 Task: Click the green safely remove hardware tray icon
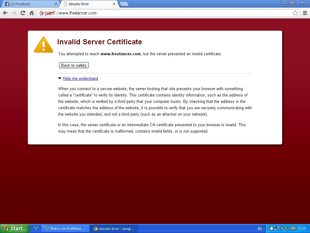(288, 228)
